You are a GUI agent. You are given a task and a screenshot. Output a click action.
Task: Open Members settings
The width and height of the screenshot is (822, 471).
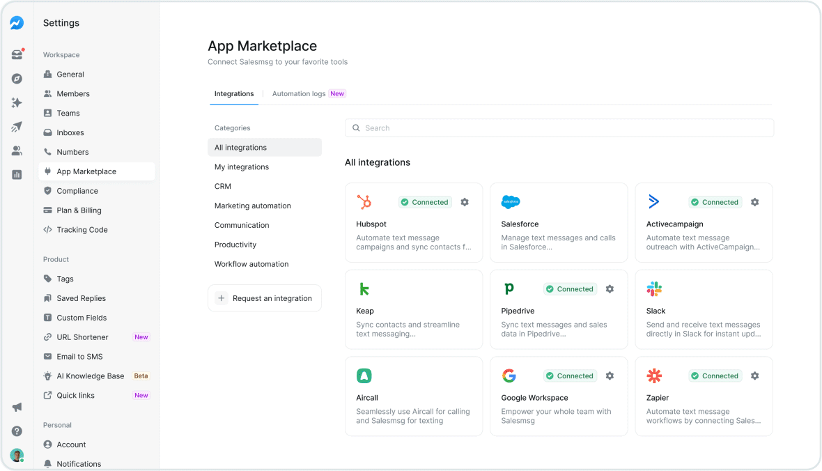[x=96, y=94]
